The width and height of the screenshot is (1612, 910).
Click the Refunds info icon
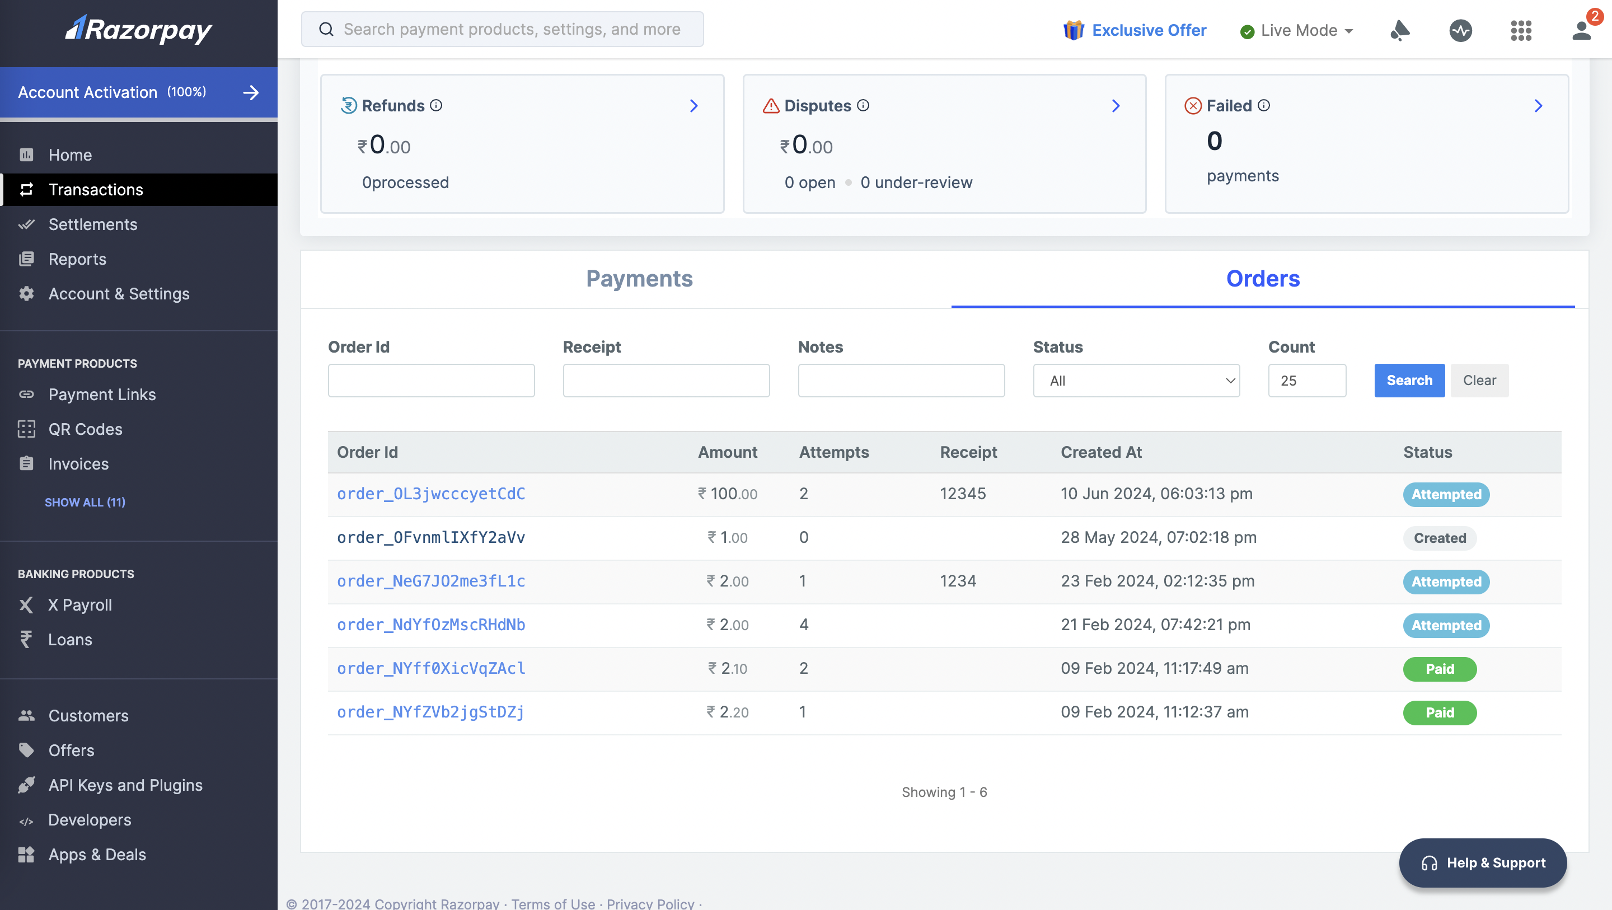[436, 105]
